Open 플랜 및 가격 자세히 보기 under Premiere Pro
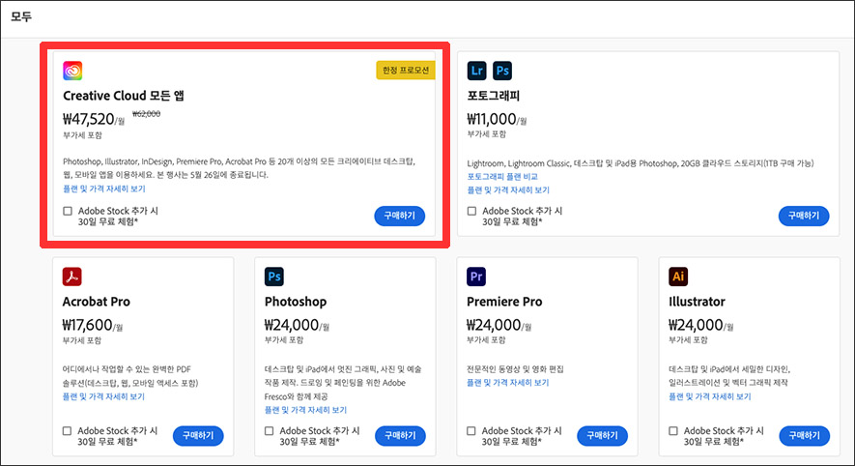This screenshot has height=466, width=855. point(507,383)
